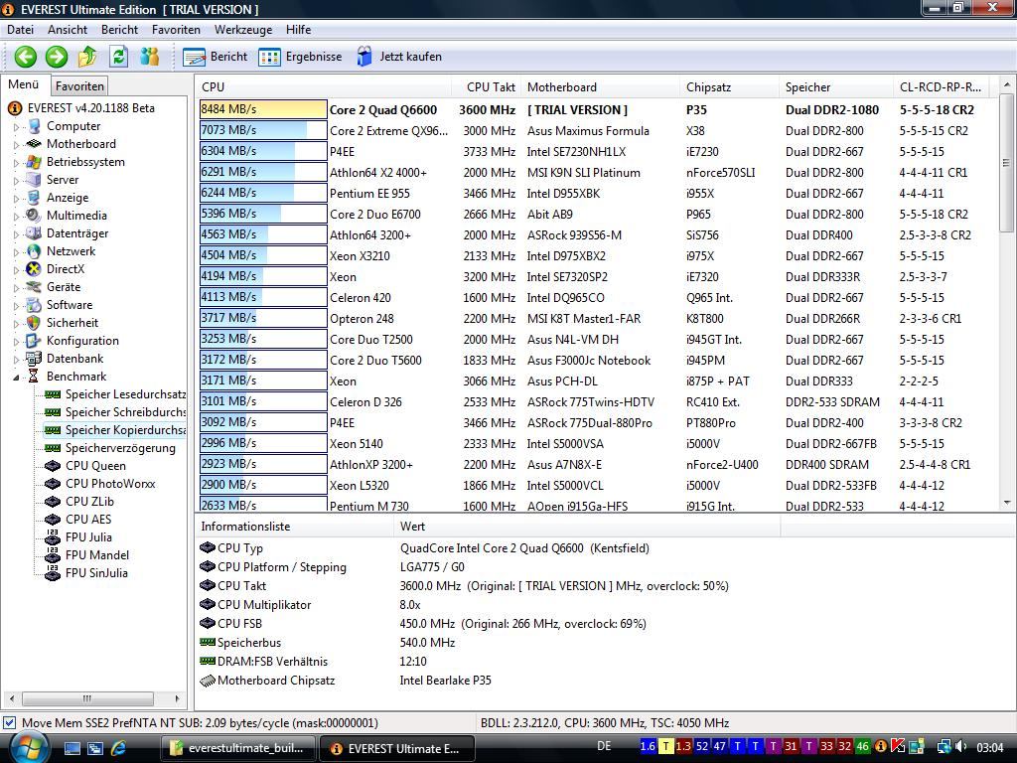Open the Werkzeuge menu
The height and width of the screenshot is (763, 1017).
tap(243, 29)
